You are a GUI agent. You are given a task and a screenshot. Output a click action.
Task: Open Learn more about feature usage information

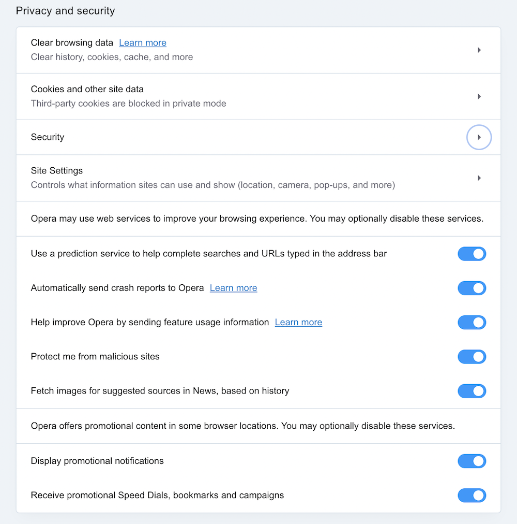point(298,322)
